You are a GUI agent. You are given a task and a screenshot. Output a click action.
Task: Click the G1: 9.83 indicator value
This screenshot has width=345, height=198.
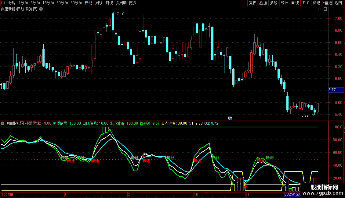tap(196, 123)
